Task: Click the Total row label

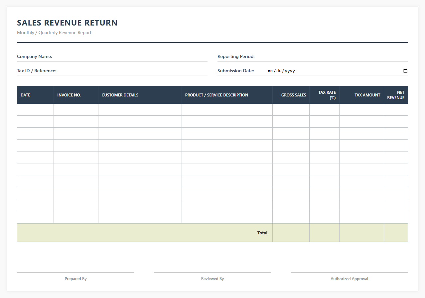Action: (262, 233)
